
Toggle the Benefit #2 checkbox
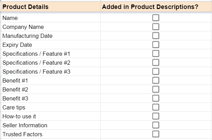tap(156, 89)
